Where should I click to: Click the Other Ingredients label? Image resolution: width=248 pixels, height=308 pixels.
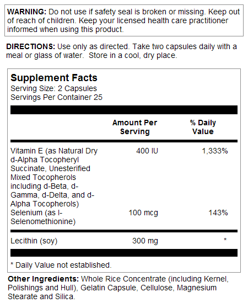pyautogui.click(x=44, y=279)
